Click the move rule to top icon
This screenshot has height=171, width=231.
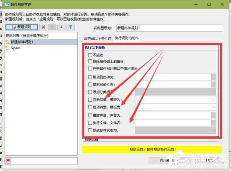click(x=70, y=27)
